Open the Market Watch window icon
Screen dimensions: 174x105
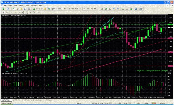coord(14,9)
